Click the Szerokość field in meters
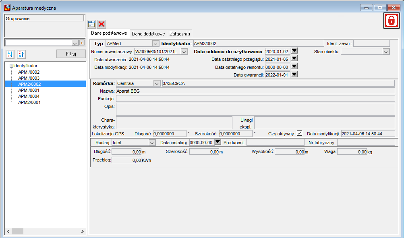This screenshot has width=404, height=238. click(204, 152)
